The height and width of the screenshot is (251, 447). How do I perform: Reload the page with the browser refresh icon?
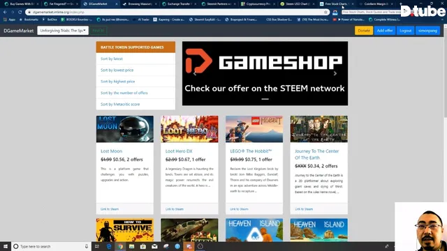pos(20,13)
